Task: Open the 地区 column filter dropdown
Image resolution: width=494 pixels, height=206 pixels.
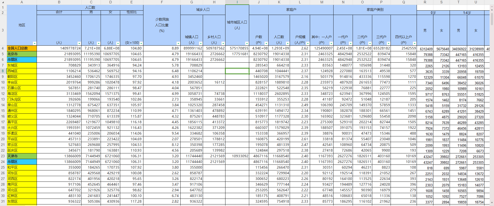Action: 35,43
